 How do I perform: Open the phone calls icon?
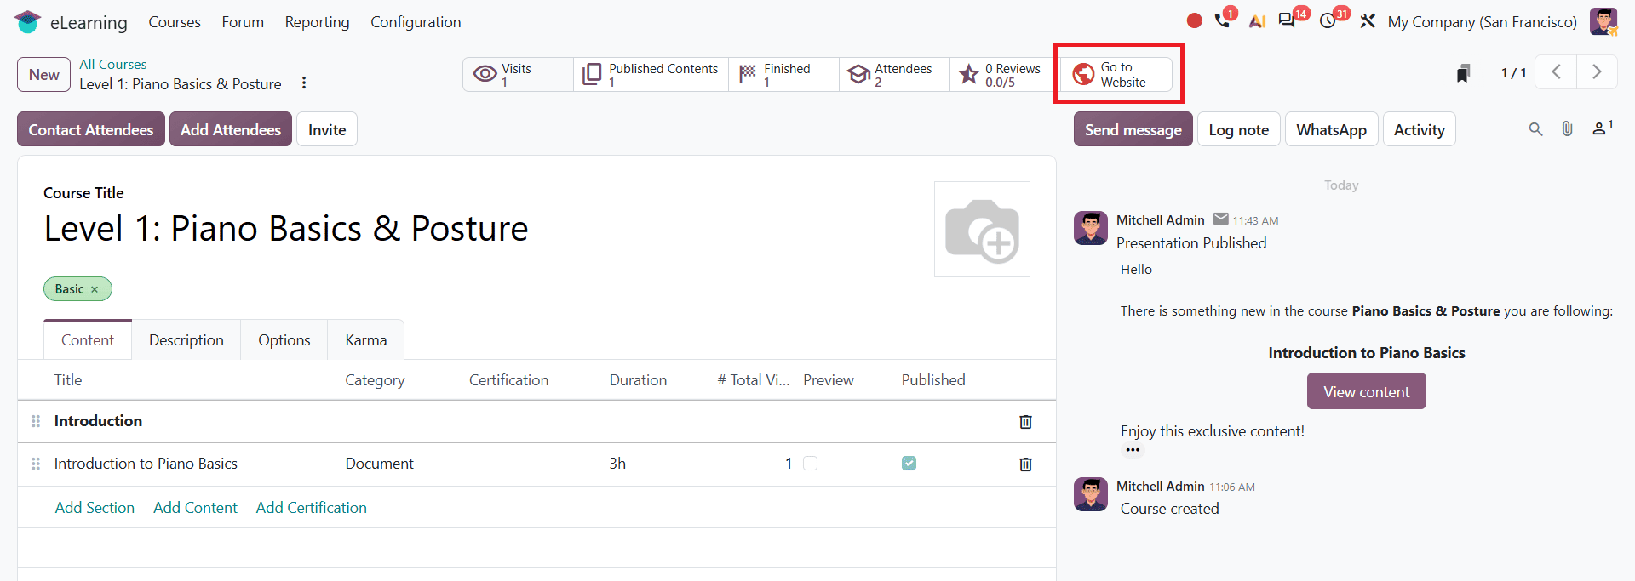pos(1223,20)
